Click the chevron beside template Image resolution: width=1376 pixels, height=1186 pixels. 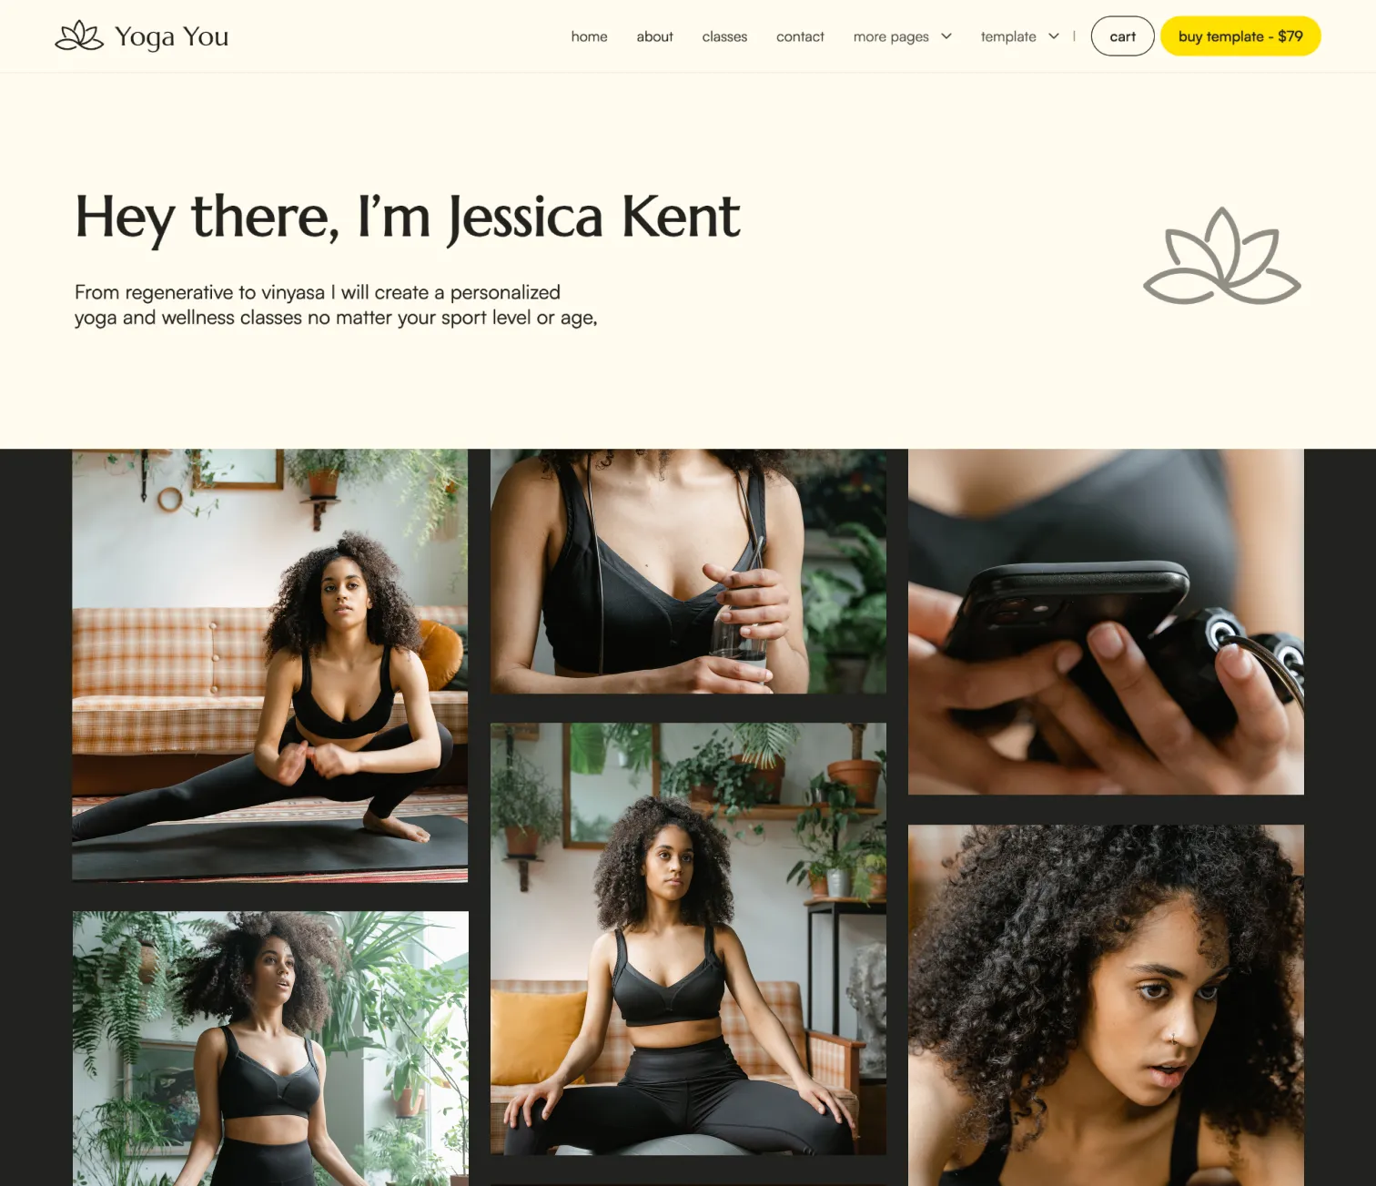pyautogui.click(x=1054, y=36)
